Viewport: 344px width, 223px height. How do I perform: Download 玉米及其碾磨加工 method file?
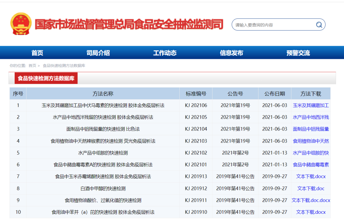pos(311,105)
